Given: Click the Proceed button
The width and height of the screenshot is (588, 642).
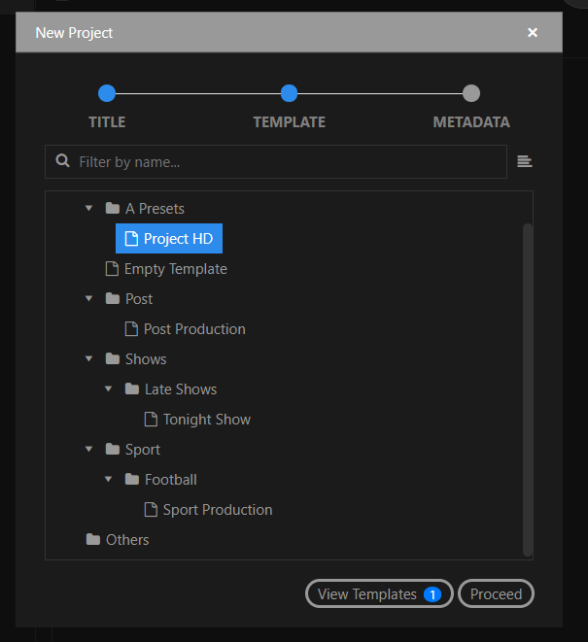Looking at the screenshot, I should tap(496, 593).
